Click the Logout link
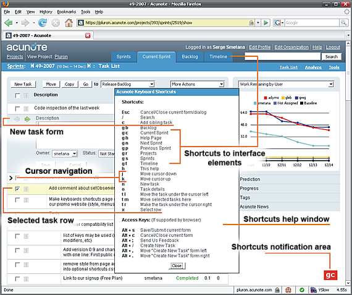This screenshot has width=352, height=295. coord(333,47)
